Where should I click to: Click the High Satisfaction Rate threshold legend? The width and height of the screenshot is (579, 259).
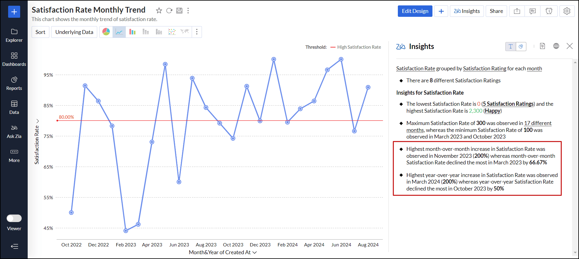click(x=359, y=47)
